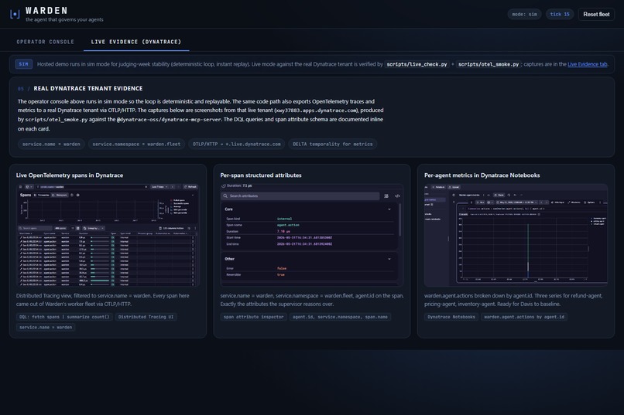The image size is (624, 415).
Task: Open the Dynatrace Notebooks chart screenshot
Action: tap(516, 235)
